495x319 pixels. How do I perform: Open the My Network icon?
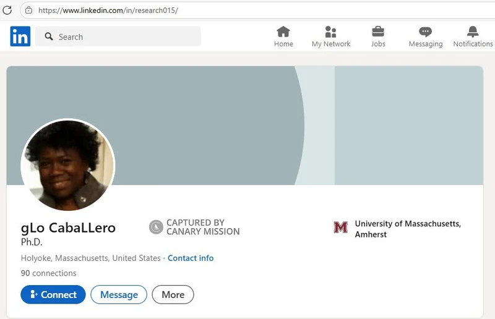[330, 32]
